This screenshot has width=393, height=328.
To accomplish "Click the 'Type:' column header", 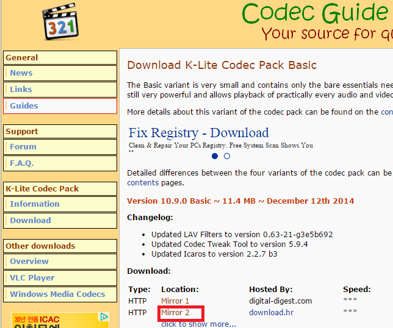I will [139, 290].
